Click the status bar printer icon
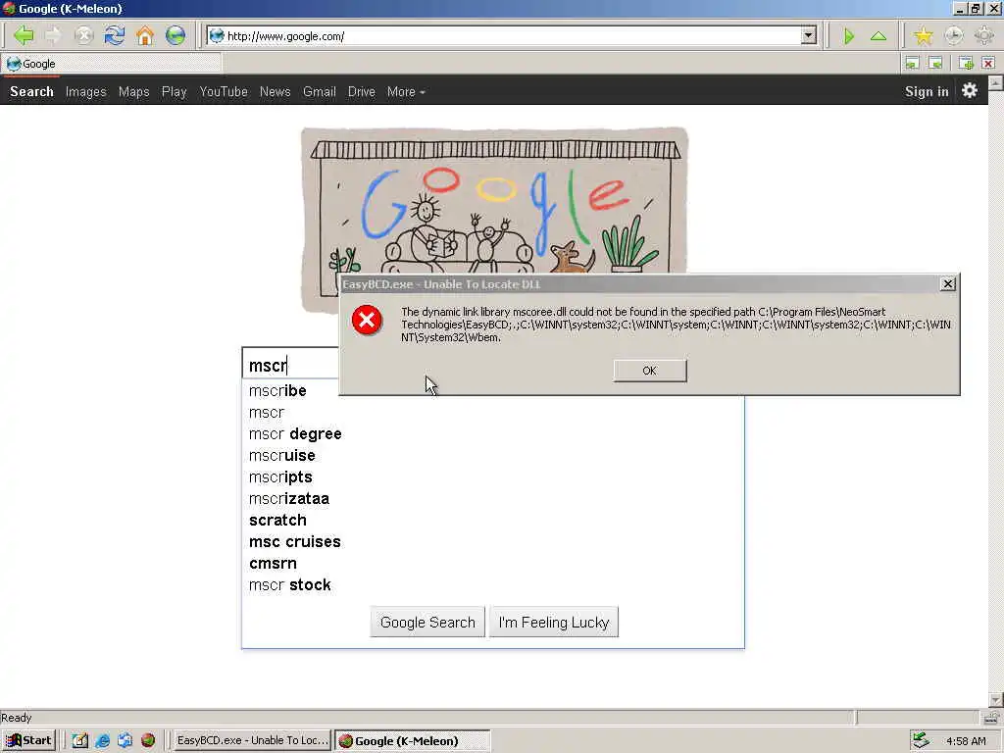1004x753 pixels. (991, 717)
